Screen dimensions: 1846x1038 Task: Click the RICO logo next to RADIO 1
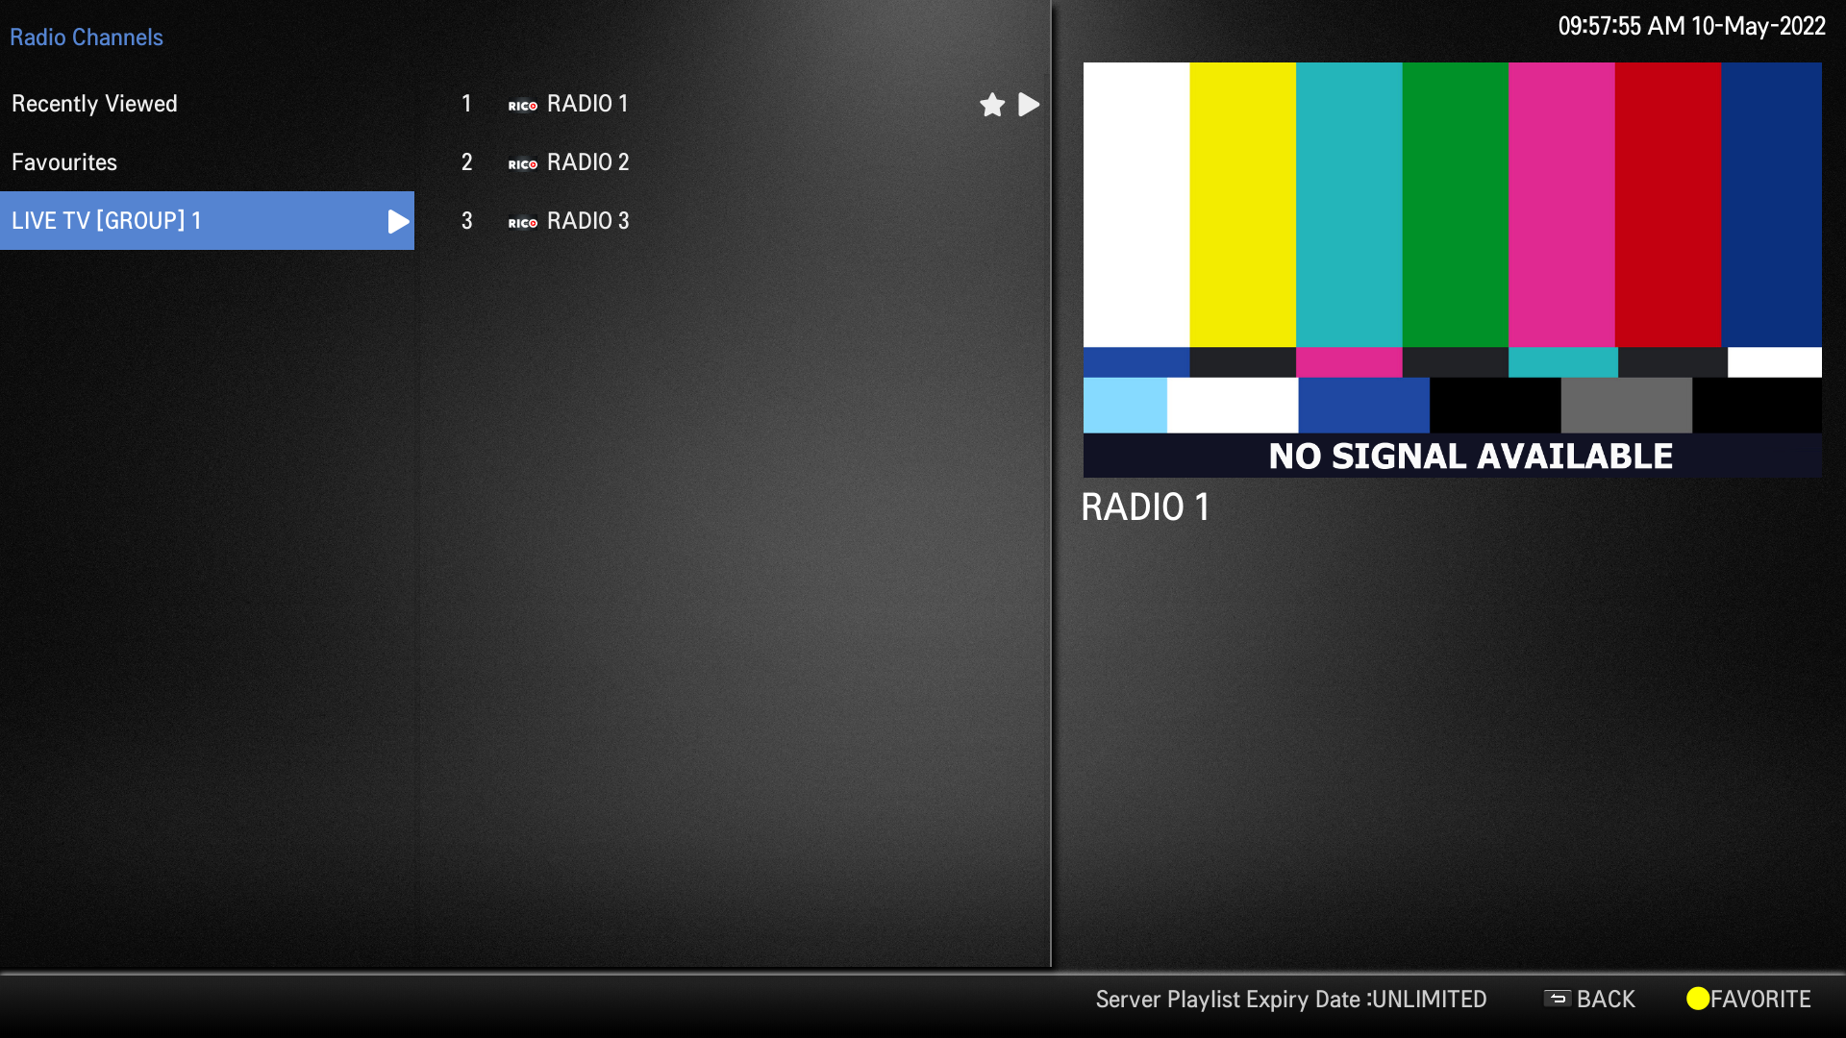(522, 106)
